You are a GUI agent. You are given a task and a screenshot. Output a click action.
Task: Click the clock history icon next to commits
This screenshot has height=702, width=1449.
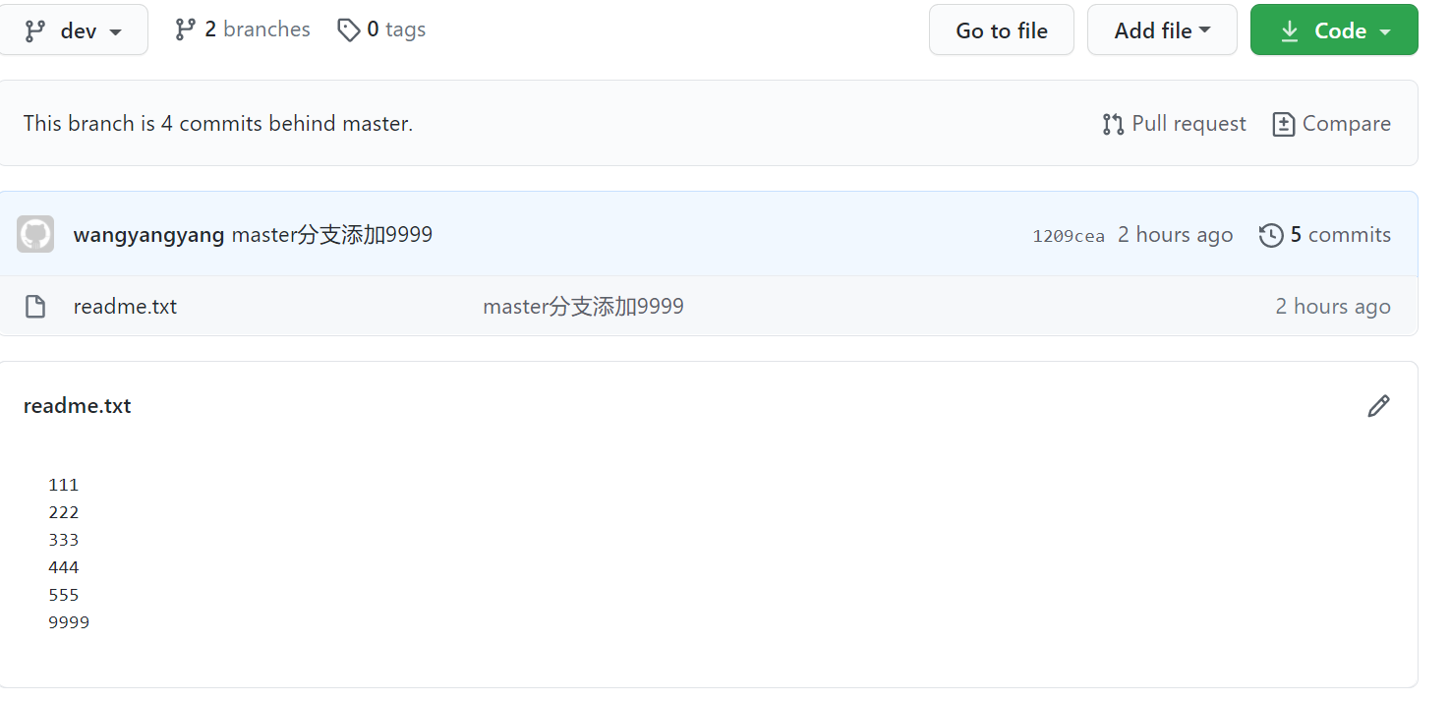[x=1271, y=235]
